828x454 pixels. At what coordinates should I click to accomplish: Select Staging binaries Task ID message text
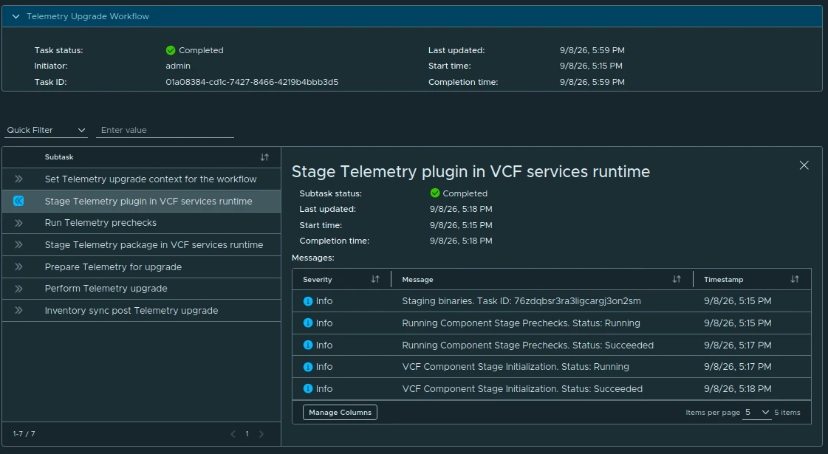521,301
